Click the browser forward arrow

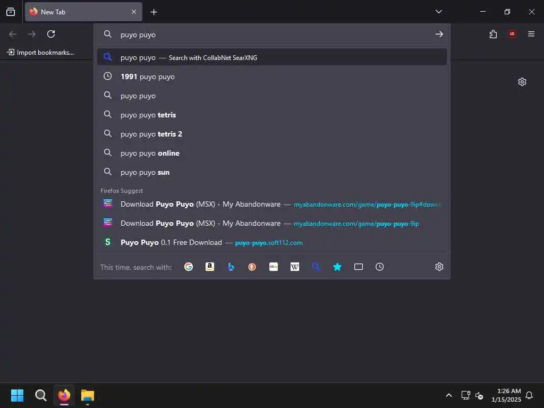point(32,34)
